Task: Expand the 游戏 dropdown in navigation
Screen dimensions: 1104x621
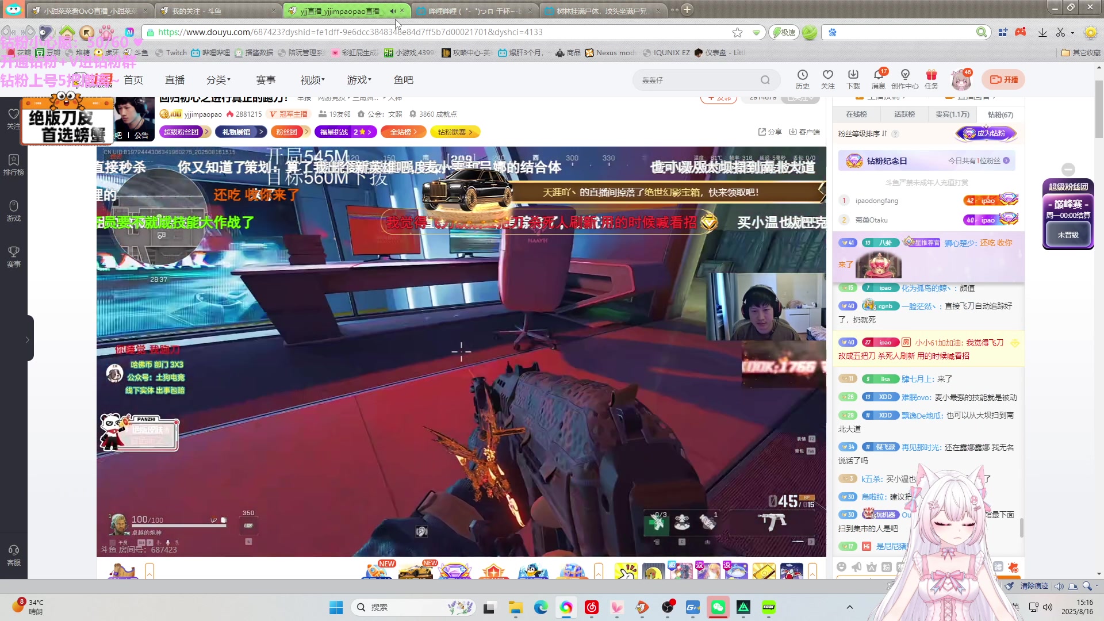Action: pos(359,80)
